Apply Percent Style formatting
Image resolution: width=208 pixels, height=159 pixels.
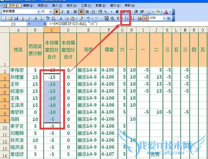[106, 12]
